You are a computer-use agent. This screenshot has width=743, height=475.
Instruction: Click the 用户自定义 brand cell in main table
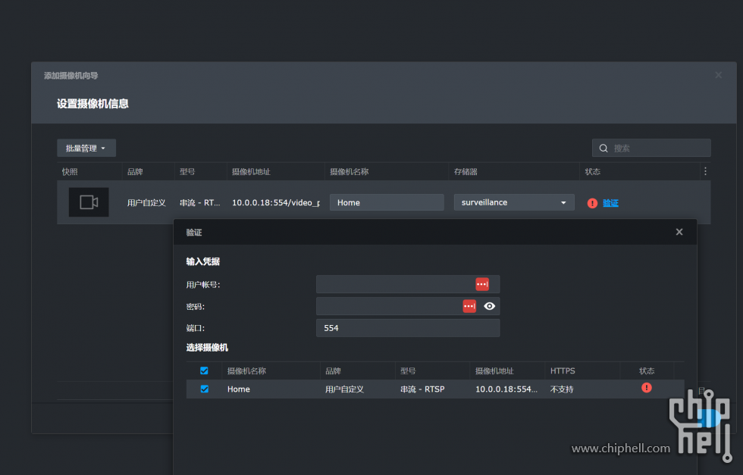coord(146,203)
